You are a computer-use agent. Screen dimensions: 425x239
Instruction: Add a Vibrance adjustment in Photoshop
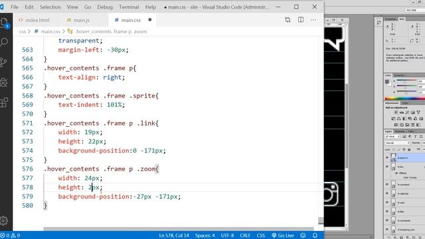[418, 112]
